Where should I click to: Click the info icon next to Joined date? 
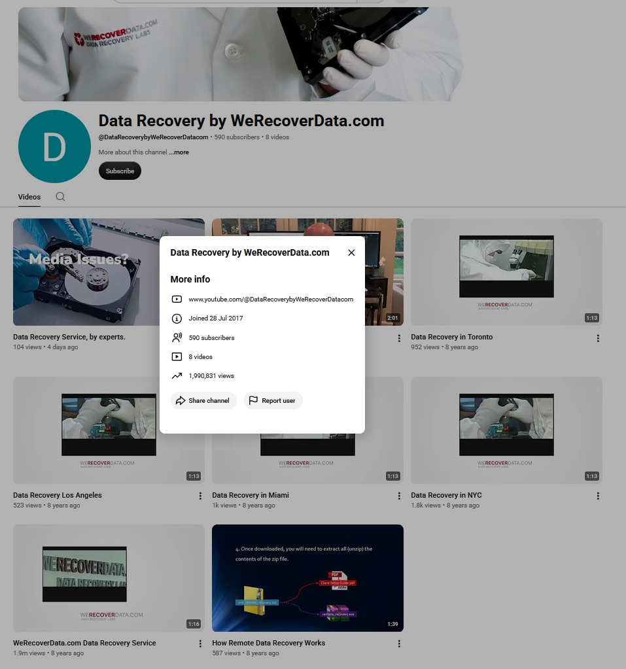[x=177, y=318]
